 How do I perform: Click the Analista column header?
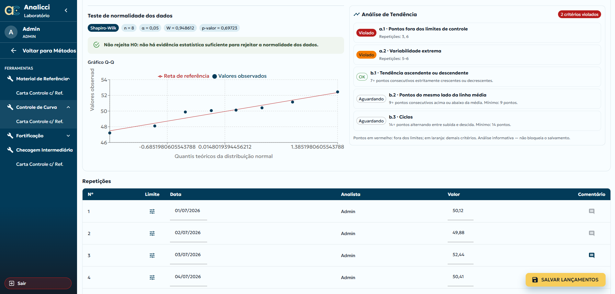click(x=351, y=194)
